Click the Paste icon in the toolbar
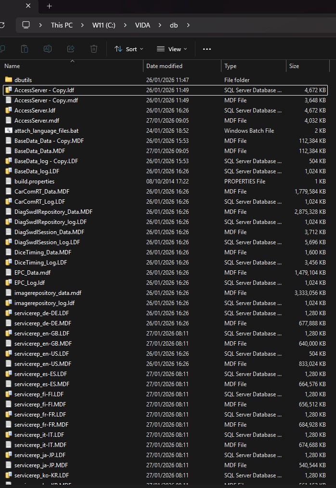This screenshot has width=336, height=488. pos(24,49)
